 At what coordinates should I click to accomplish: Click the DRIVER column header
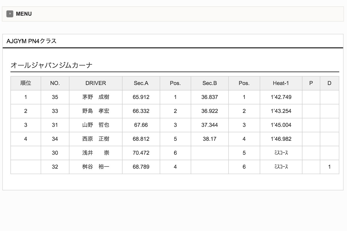tap(96, 83)
